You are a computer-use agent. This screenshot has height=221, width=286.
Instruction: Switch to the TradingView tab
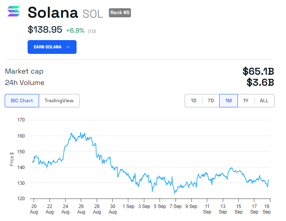[59, 101]
